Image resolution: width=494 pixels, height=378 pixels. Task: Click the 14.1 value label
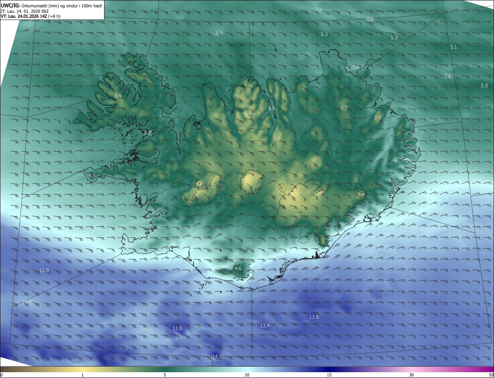click(x=217, y=356)
